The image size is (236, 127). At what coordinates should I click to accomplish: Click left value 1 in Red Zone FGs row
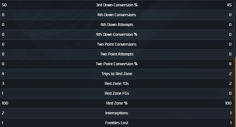tap(3, 93)
